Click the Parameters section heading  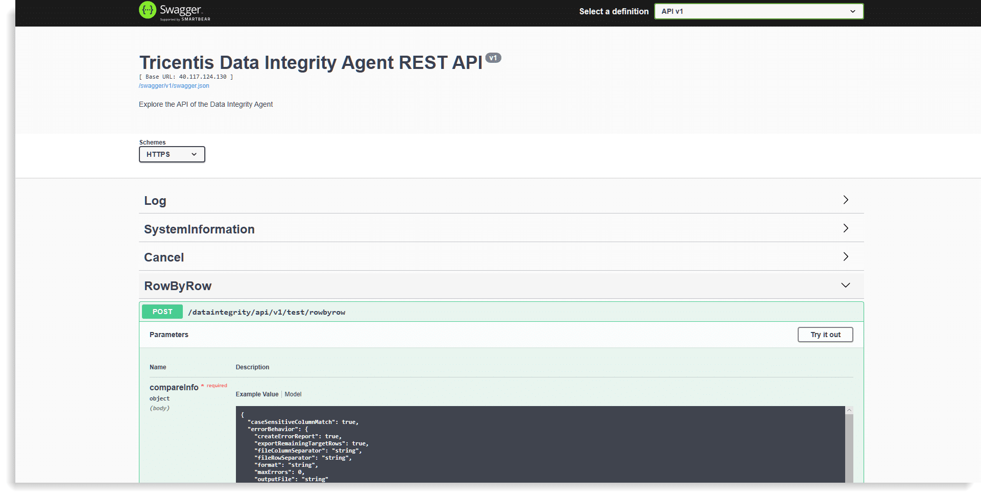[169, 335]
